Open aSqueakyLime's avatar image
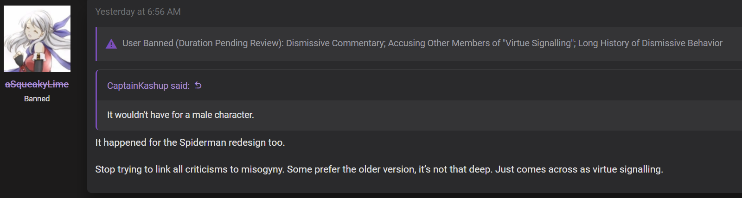This screenshot has width=742, height=198. point(37,39)
